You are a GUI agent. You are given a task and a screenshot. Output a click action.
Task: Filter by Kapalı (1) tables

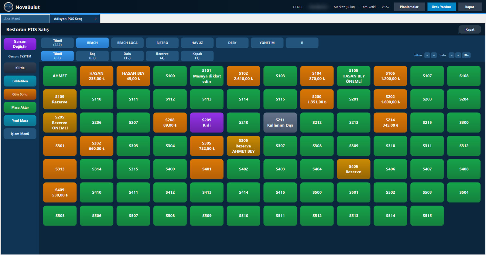pyautogui.click(x=197, y=56)
